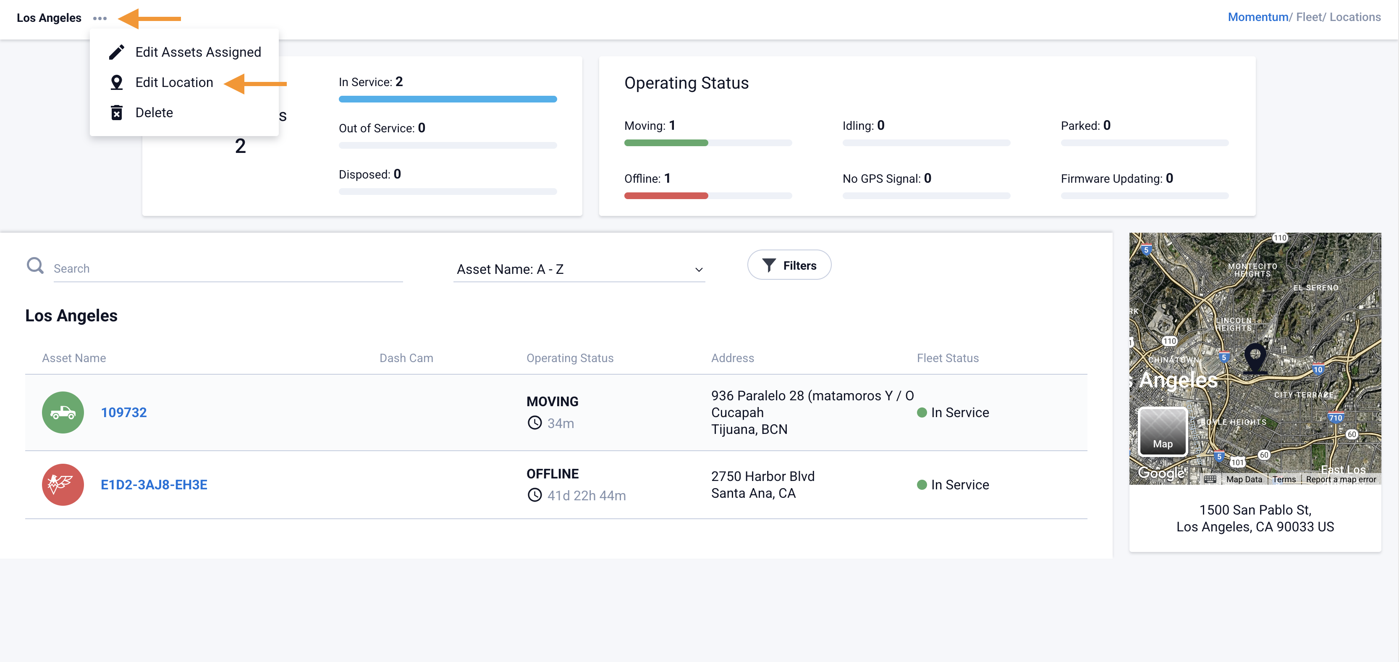Click the three-dot menu beside Los Angeles
The image size is (1399, 662).
click(x=100, y=18)
